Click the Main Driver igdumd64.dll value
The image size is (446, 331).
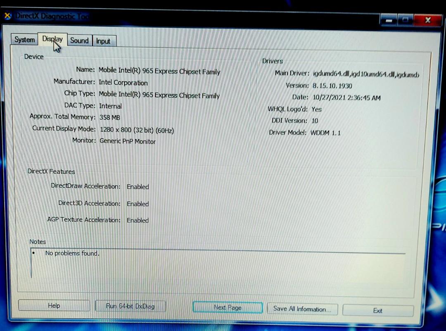(366, 74)
